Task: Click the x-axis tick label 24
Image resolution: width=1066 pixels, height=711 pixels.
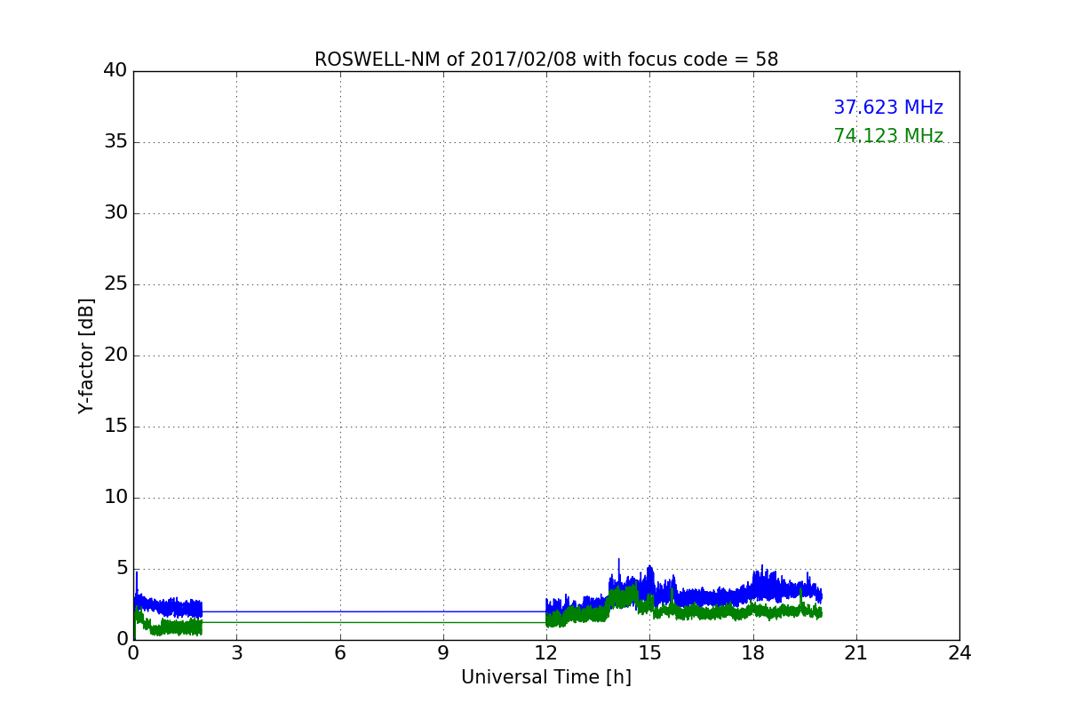Action: click(959, 652)
